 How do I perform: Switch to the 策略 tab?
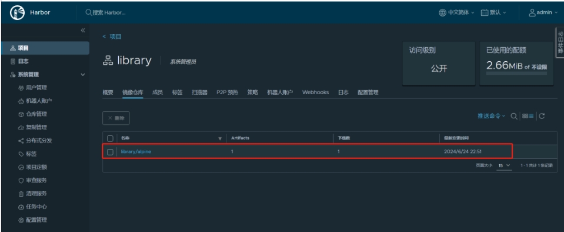point(252,92)
